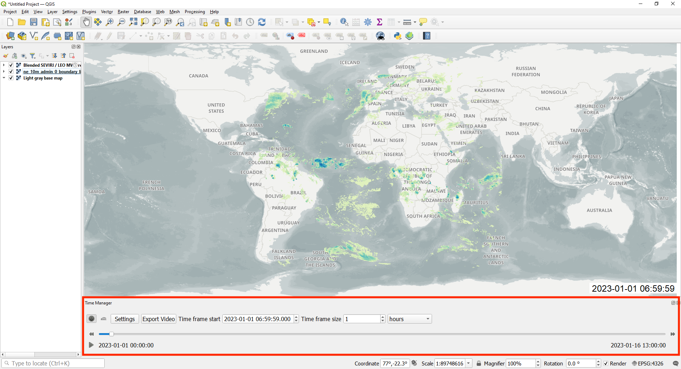Toggle visibility of ne_10m_admin_0_boundary layer
This screenshot has height=369, width=681.
tap(11, 71)
